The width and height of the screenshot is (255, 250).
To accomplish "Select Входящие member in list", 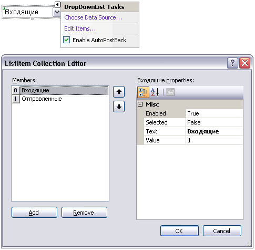I will pos(64,90).
